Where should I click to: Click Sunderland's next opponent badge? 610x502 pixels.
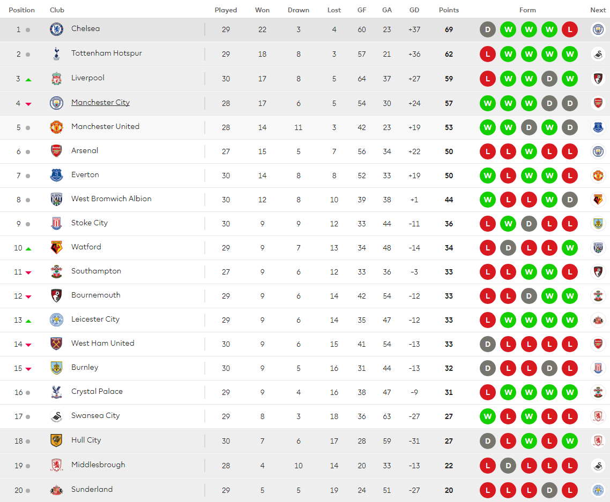[598, 490]
